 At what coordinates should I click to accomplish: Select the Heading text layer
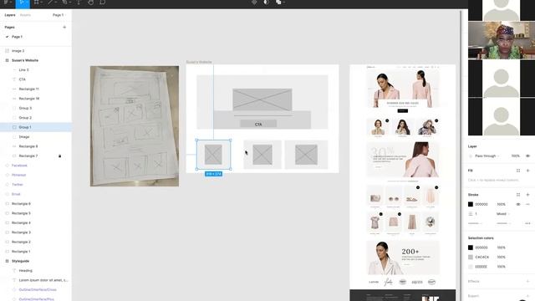tap(36, 271)
